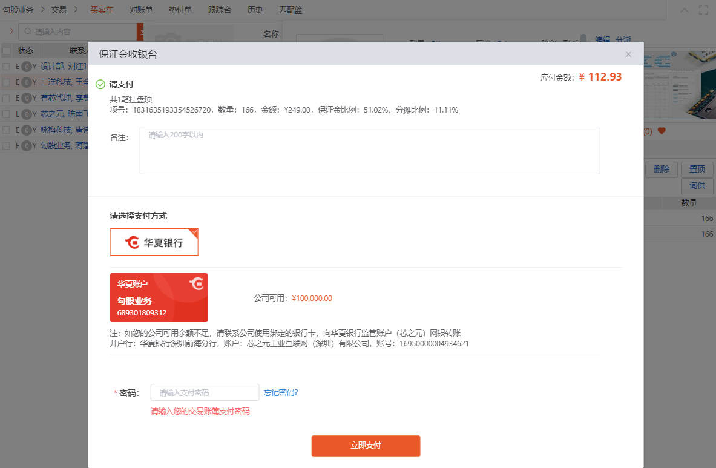Tick the checkbox for 有芯代理 row

click(x=6, y=98)
